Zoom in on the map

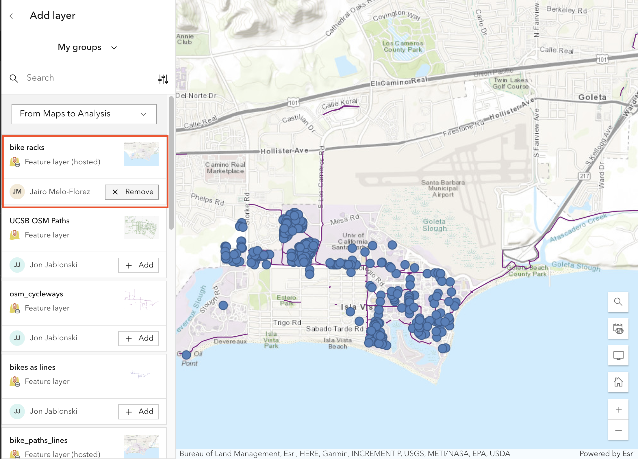tap(618, 410)
